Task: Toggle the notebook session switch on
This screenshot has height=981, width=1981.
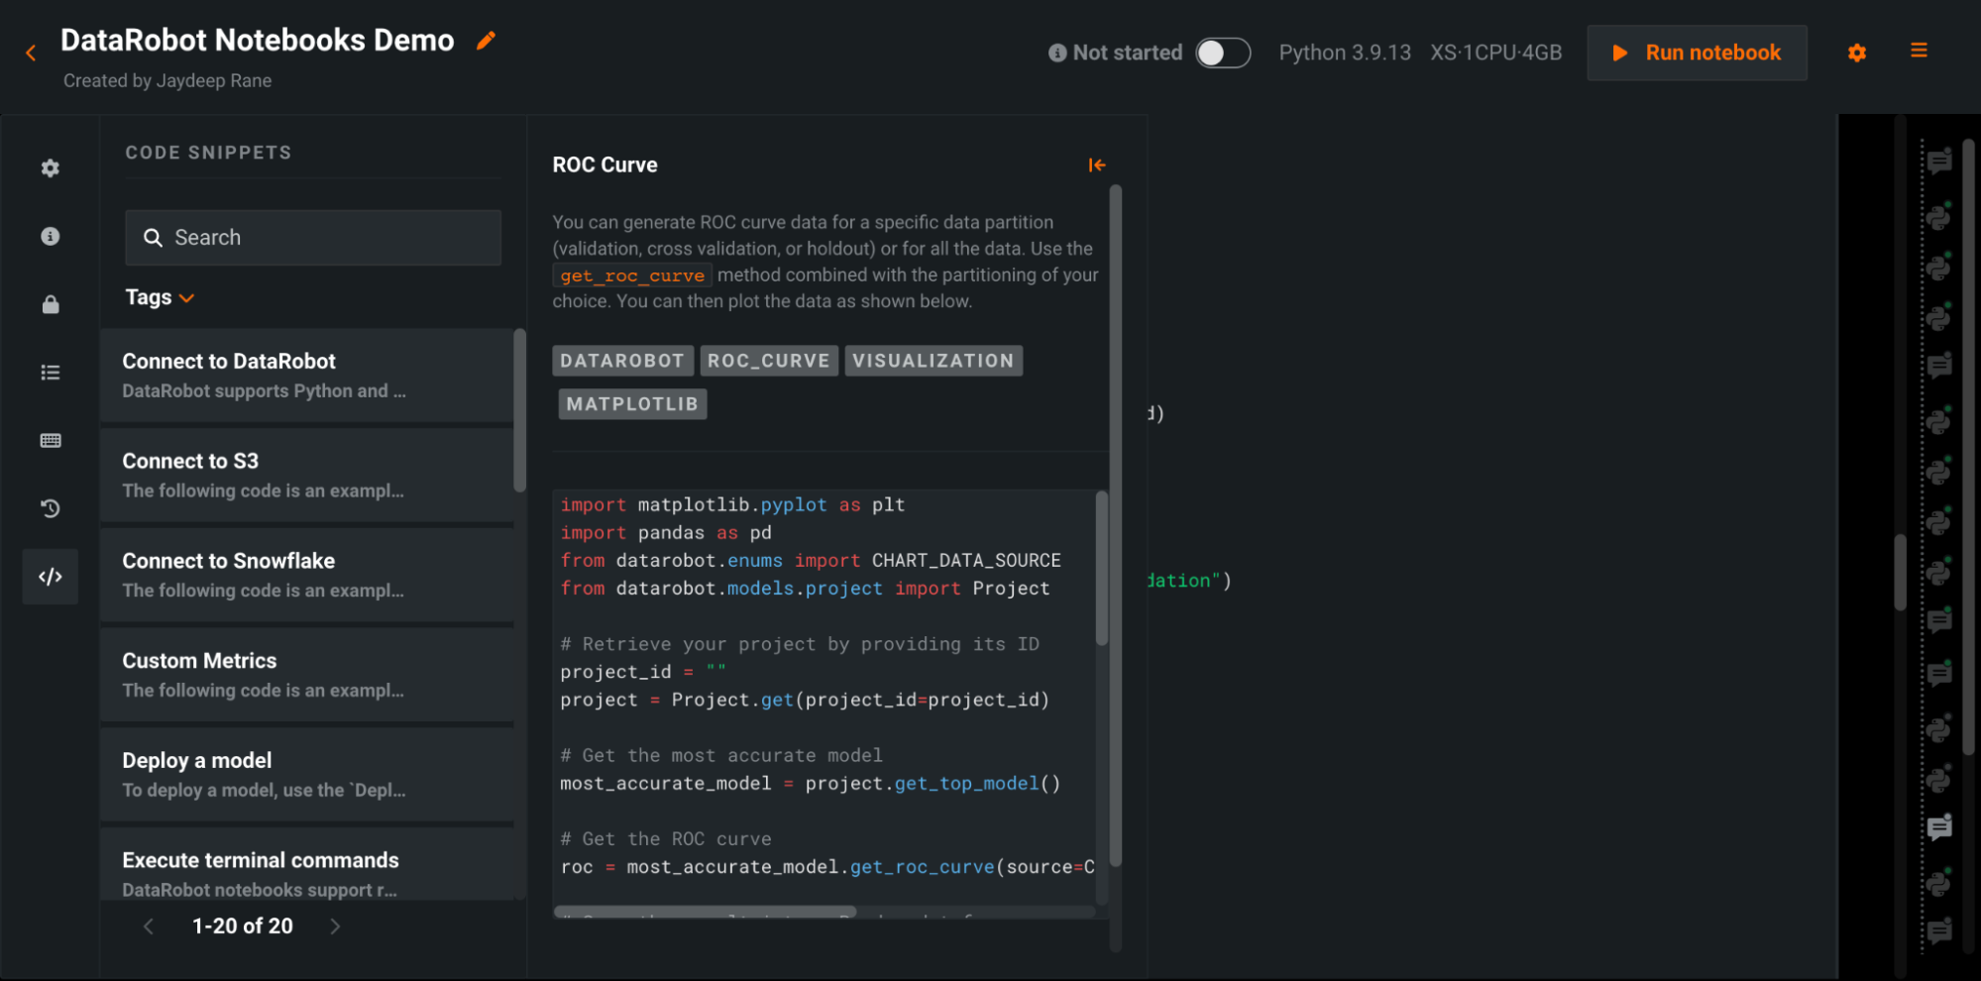Action: (x=1222, y=53)
